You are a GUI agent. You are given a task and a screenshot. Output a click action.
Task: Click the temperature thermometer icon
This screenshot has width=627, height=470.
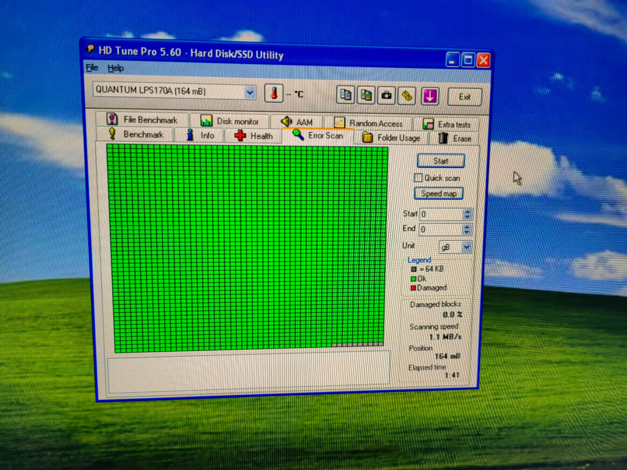click(x=274, y=93)
